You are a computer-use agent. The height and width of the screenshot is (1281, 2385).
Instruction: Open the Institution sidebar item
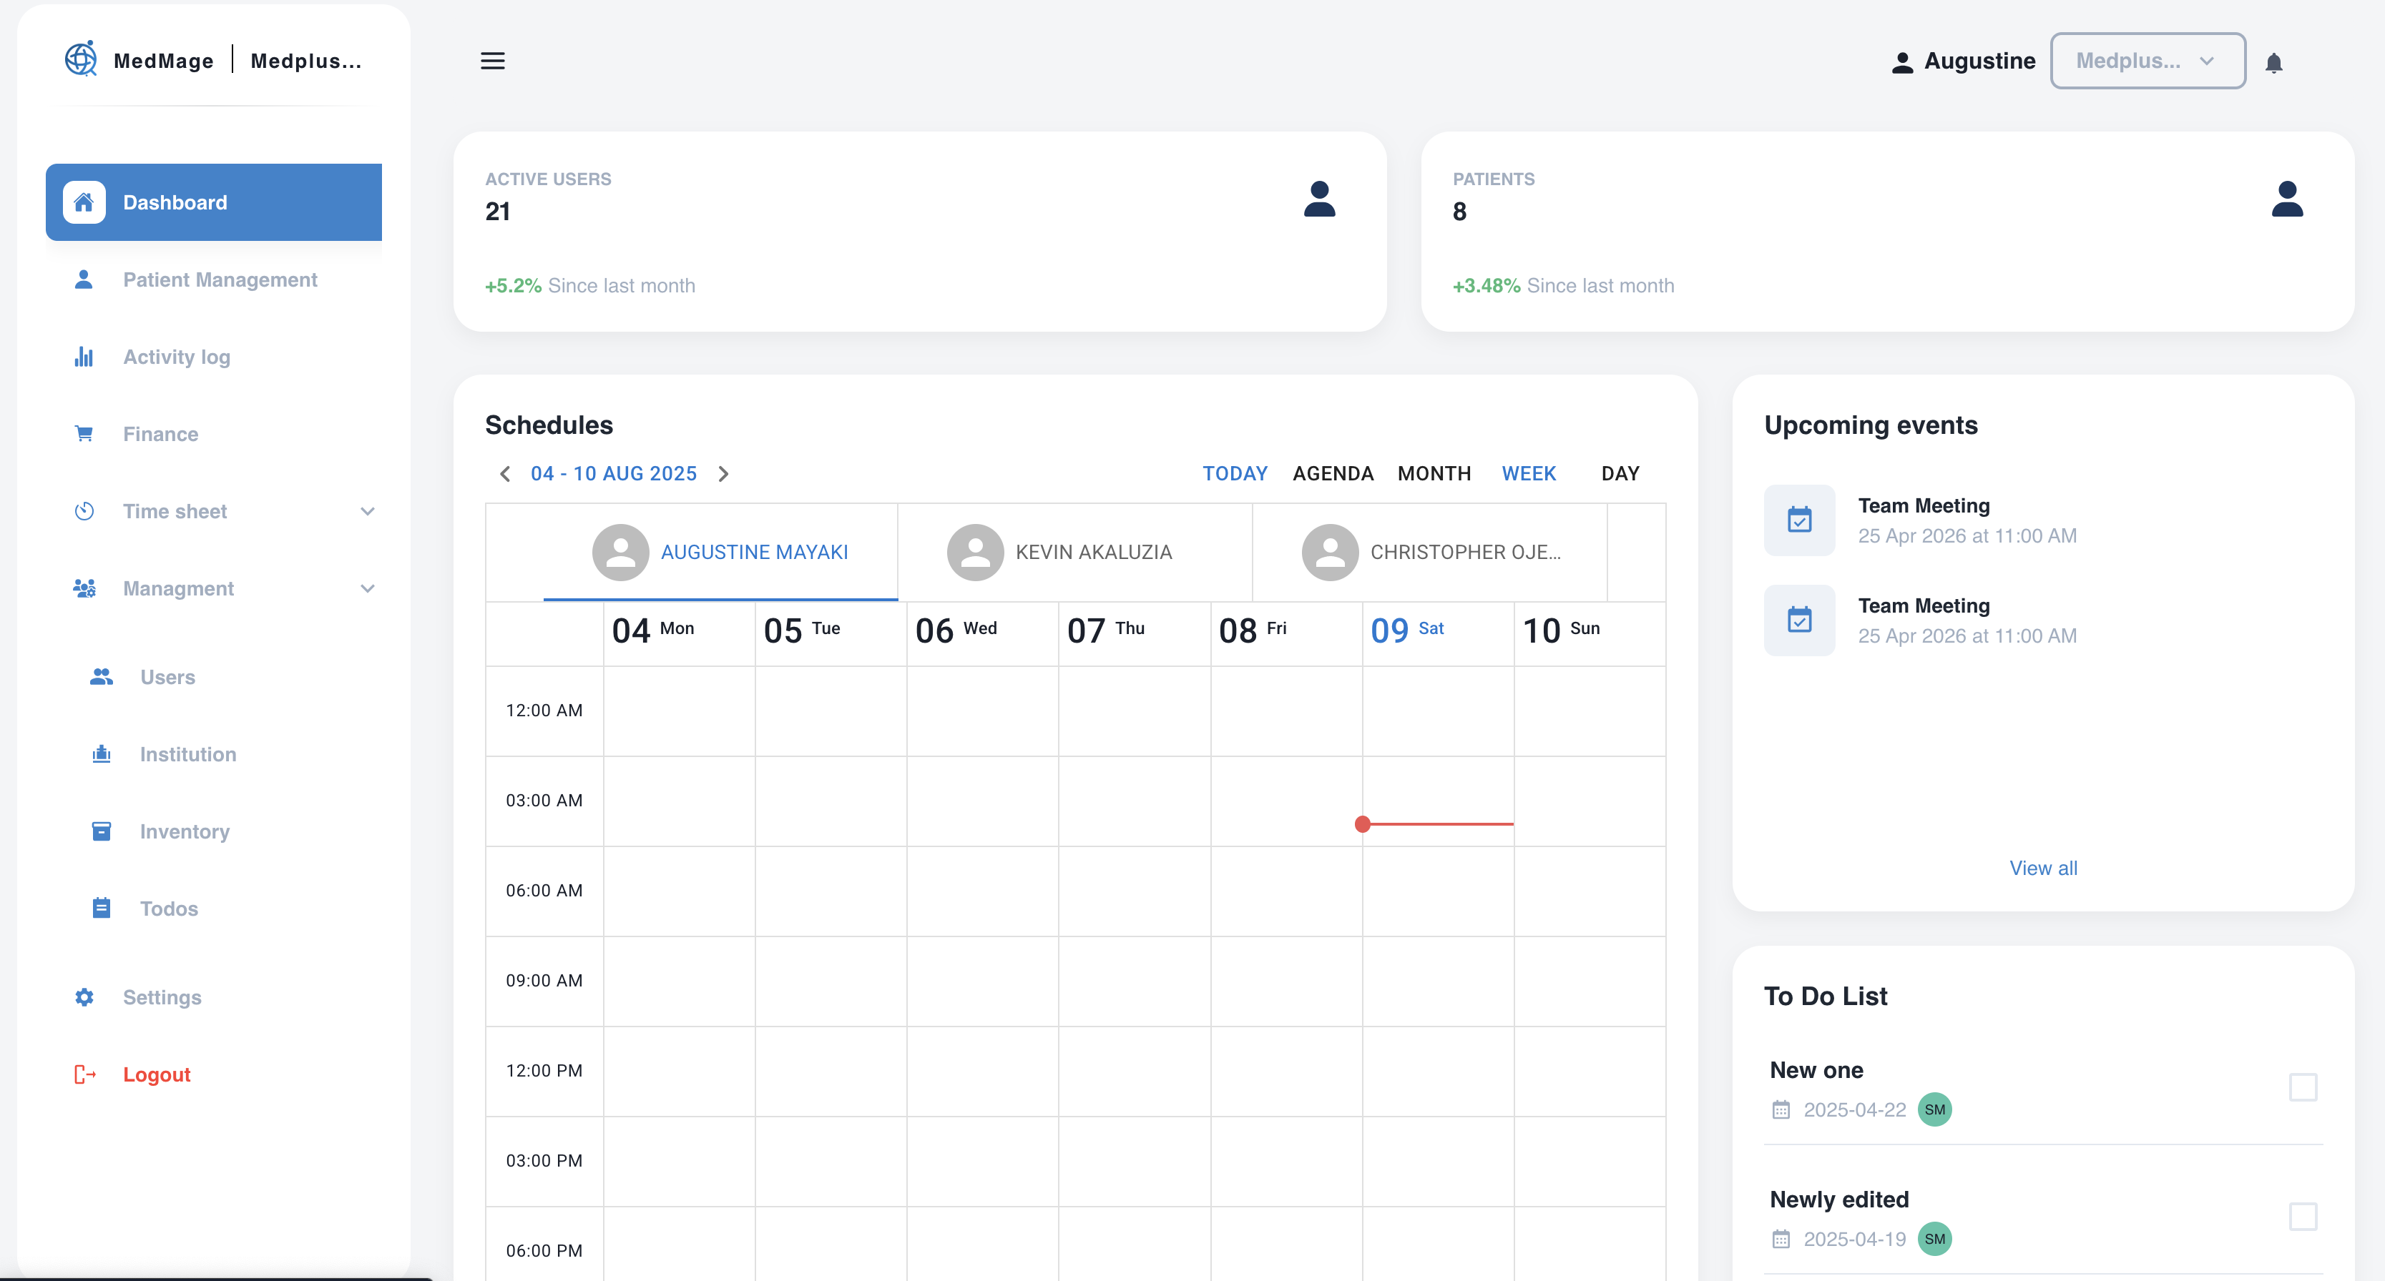click(x=187, y=753)
